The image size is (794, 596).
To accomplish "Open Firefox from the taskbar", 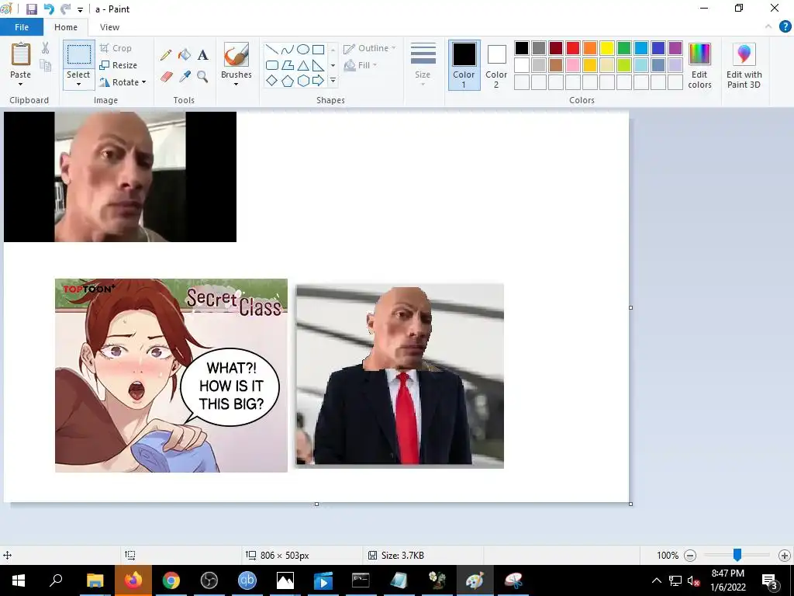I will pos(133,580).
